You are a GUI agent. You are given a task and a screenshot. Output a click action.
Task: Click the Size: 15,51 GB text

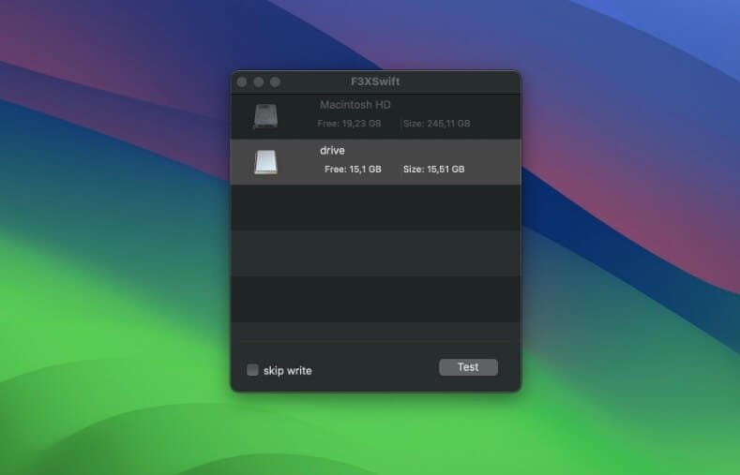(x=433, y=170)
